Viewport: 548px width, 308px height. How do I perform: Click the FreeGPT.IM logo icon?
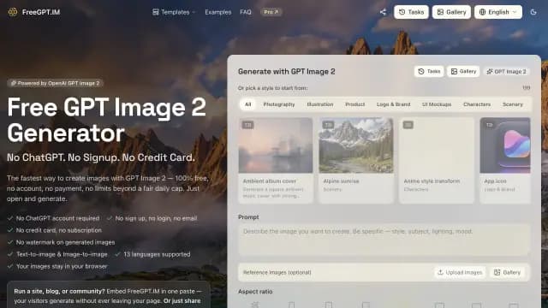13,12
